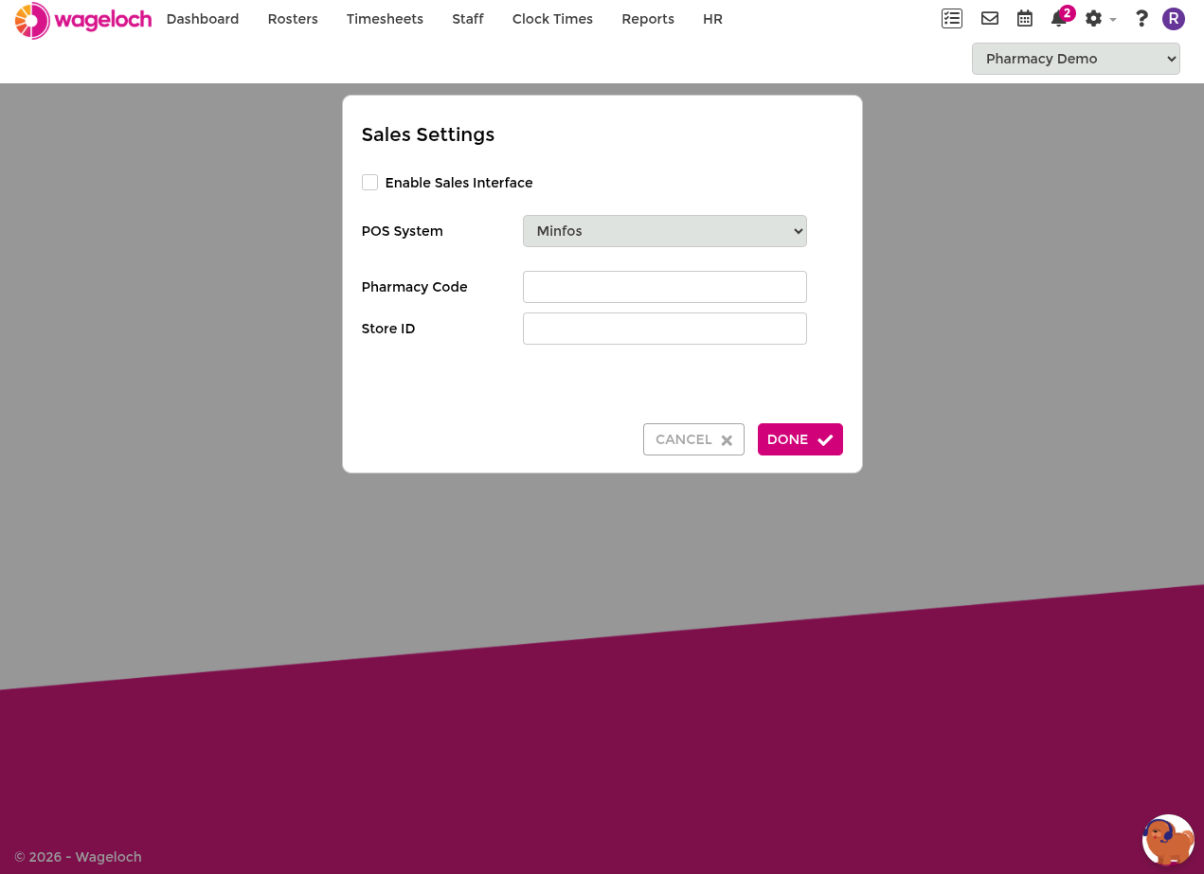Go to the Dashboard menu

pyautogui.click(x=203, y=19)
